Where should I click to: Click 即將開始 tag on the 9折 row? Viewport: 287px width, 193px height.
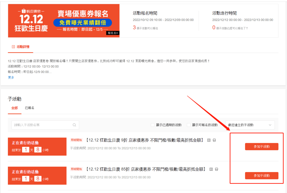[76, 140]
